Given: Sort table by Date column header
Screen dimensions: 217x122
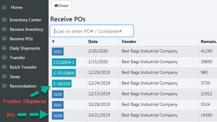Looking at the screenshot, I should tap(93, 41).
